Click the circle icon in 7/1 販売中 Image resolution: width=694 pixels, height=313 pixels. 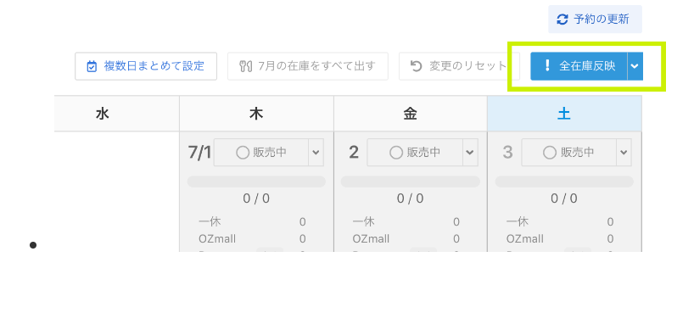(x=243, y=153)
